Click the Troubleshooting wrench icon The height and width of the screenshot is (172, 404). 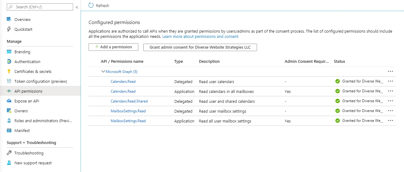(9, 153)
